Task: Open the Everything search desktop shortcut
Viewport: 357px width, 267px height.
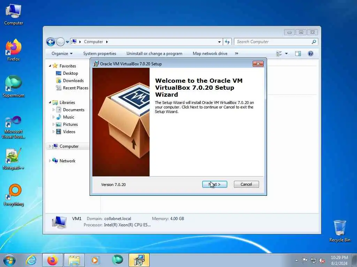Action: click(14, 195)
